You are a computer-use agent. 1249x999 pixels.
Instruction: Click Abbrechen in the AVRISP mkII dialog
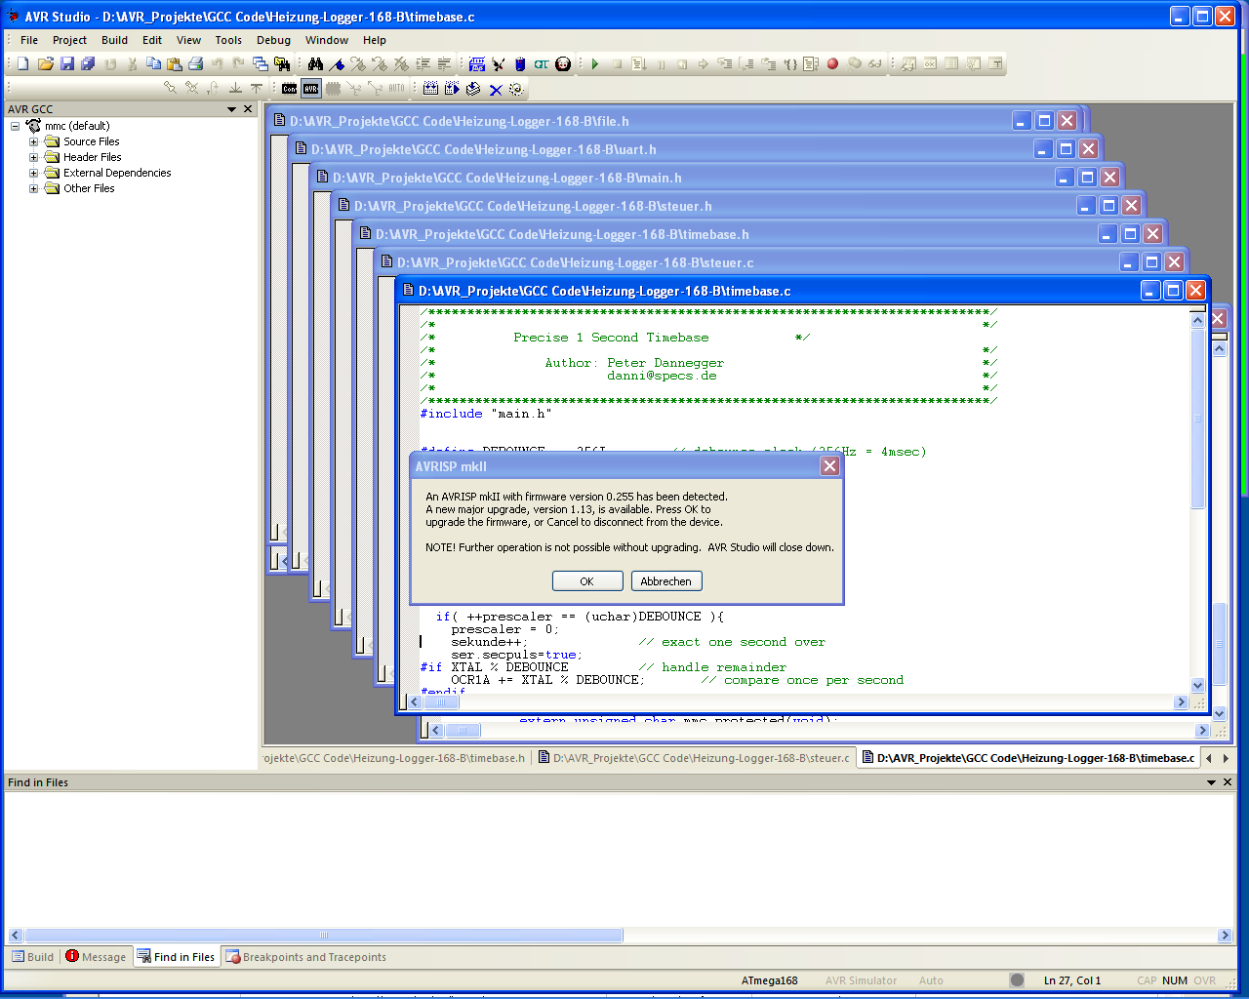click(666, 581)
